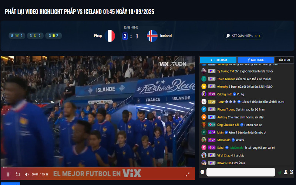The width and height of the screenshot is (296, 185).
Task: View the yellow cards statistic badge
Action: [53, 36]
